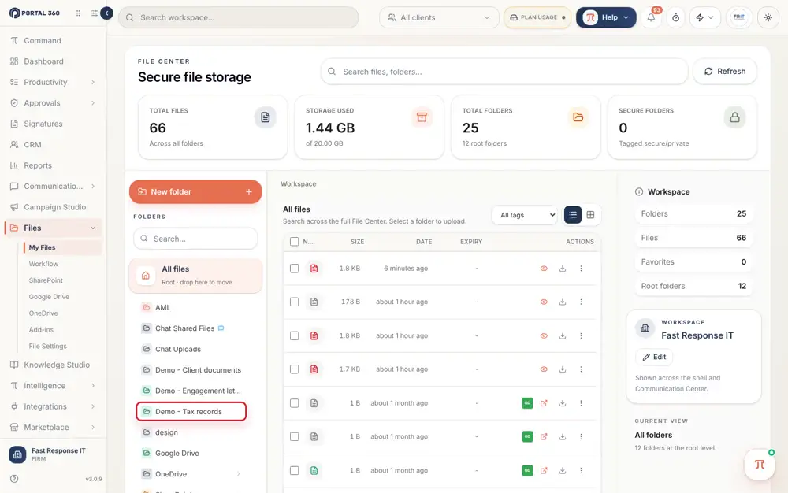Viewport: 788px width, 493px height.
Task: Click the Total Folders folder icon
Action: 578,117
